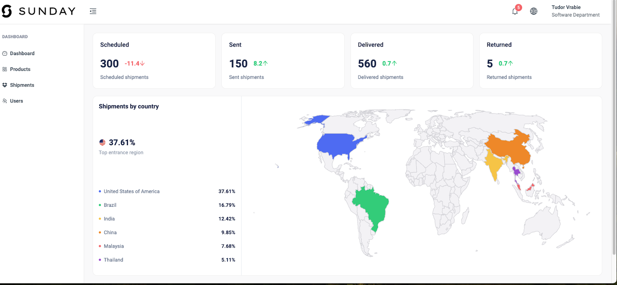Image resolution: width=617 pixels, height=285 pixels.
Task: Select Brazil in the country list
Action: tap(110, 205)
